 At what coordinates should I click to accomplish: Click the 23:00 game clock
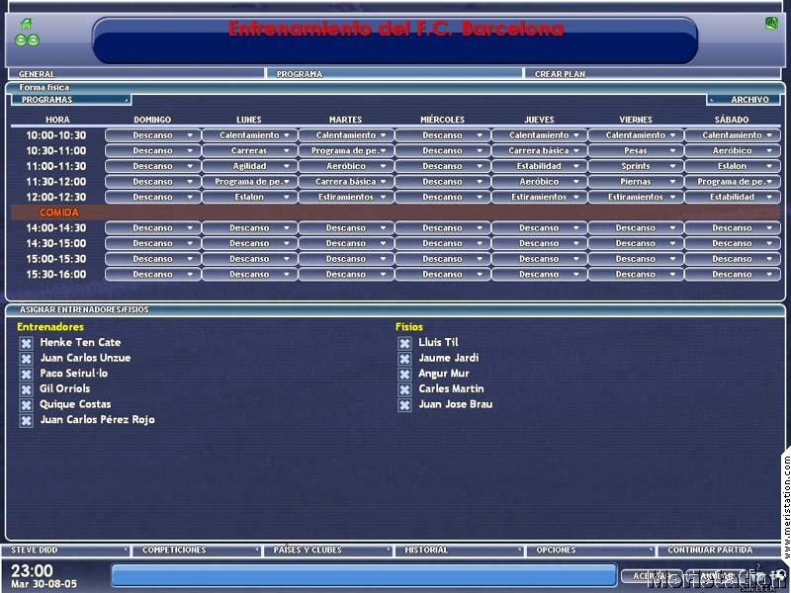(x=32, y=571)
